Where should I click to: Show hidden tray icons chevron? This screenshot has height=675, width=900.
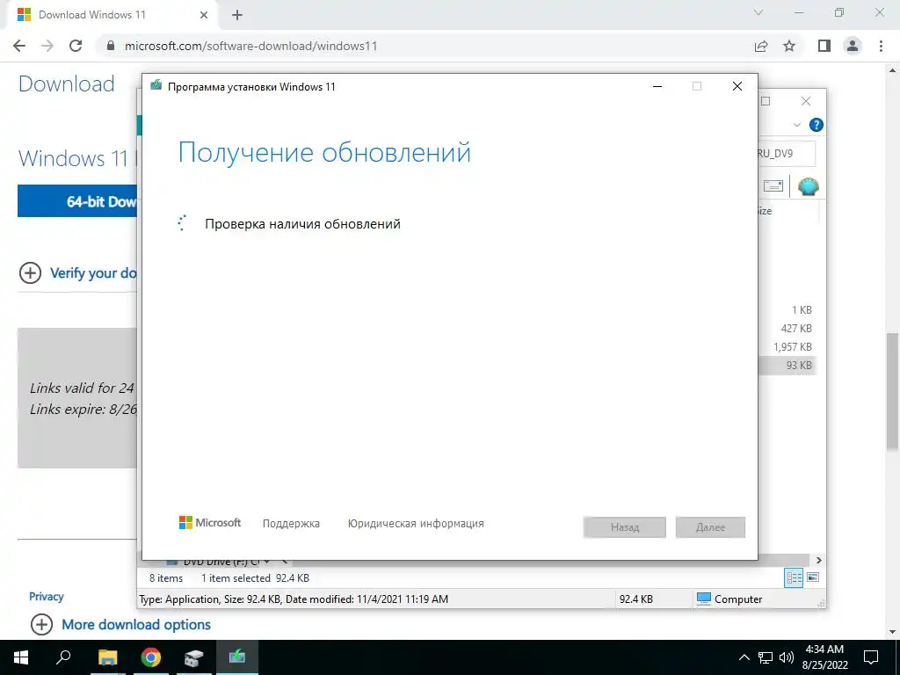coord(744,657)
